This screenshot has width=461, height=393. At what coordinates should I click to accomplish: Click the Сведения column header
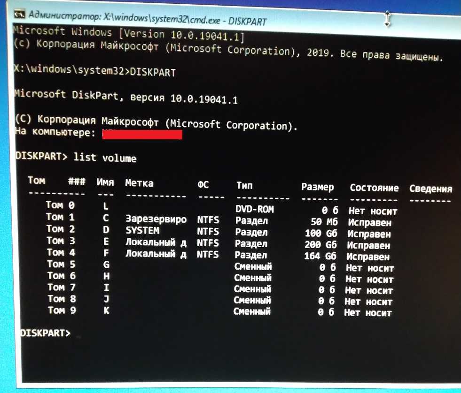click(x=430, y=189)
